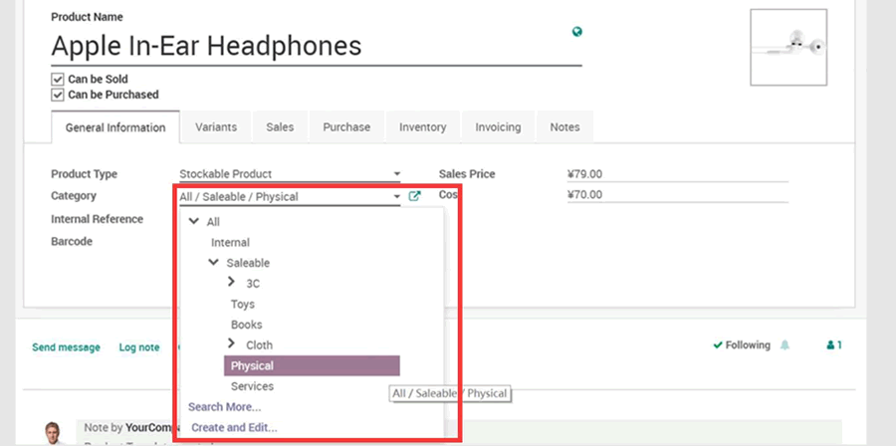Click the notification bell icon

(784, 345)
